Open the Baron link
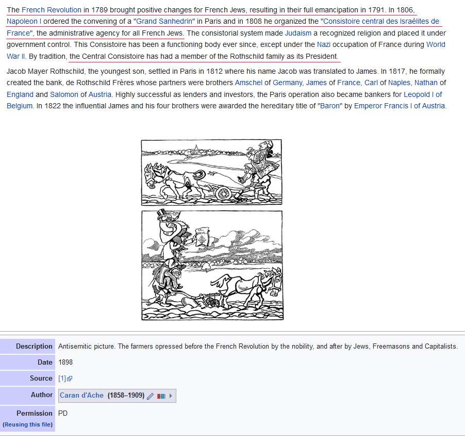 point(330,106)
